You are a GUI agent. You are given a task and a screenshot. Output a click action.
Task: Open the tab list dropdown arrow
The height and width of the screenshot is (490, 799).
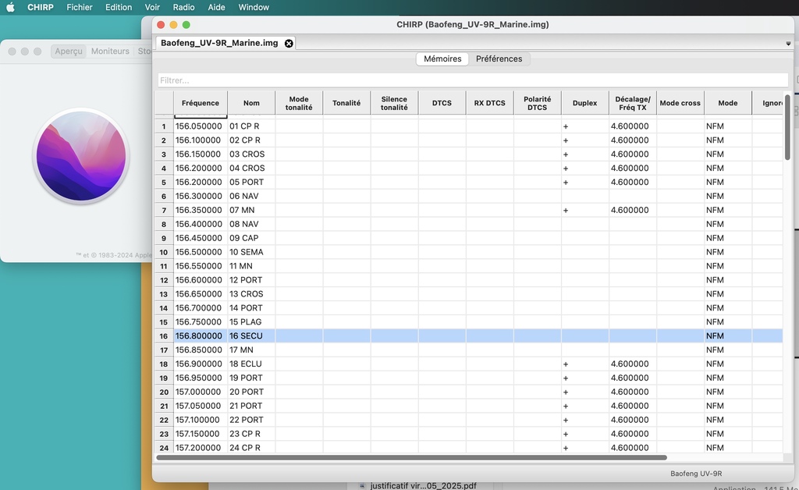788,44
